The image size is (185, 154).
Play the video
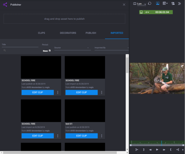(157, 150)
